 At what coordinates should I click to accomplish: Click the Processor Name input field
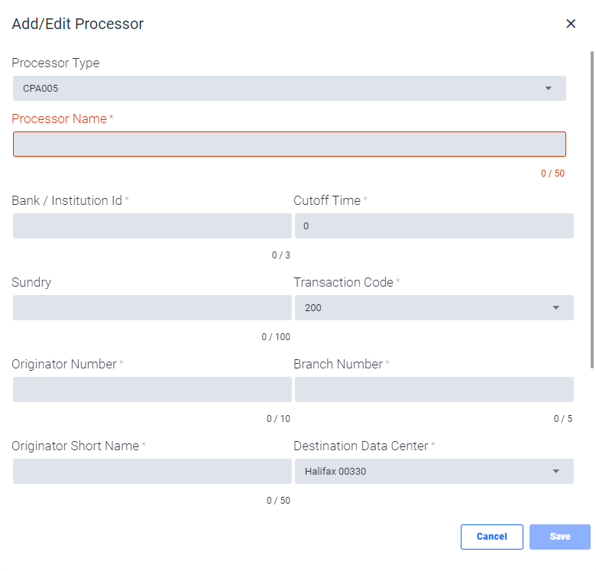[x=290, y=144]
